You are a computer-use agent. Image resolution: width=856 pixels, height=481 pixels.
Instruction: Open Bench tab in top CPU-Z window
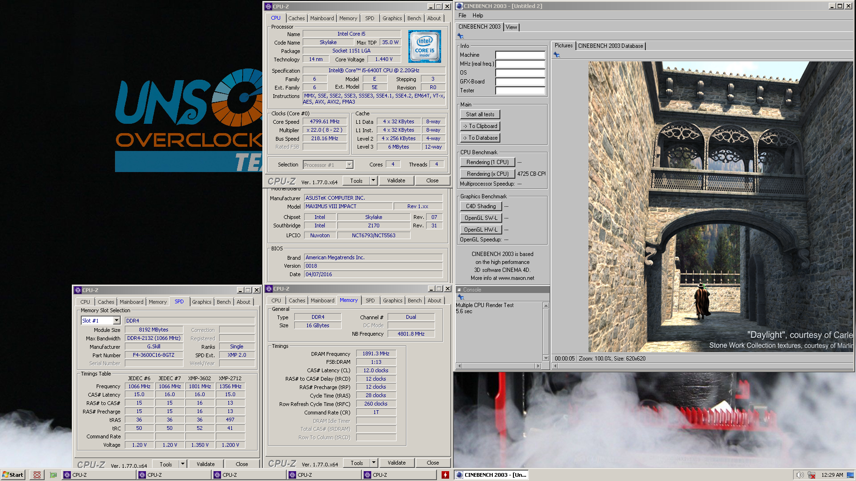coord(414,18)
